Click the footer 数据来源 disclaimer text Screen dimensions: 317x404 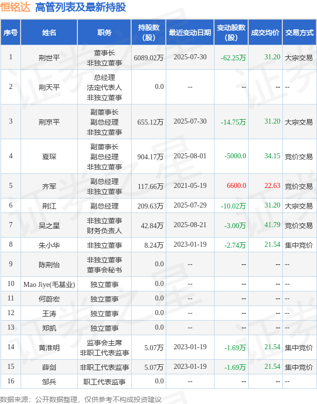click(x=80, y=399)
